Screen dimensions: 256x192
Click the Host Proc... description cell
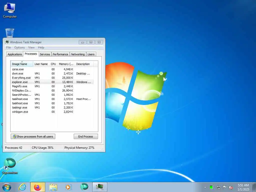pyautogui.click(x=83, y=99)
